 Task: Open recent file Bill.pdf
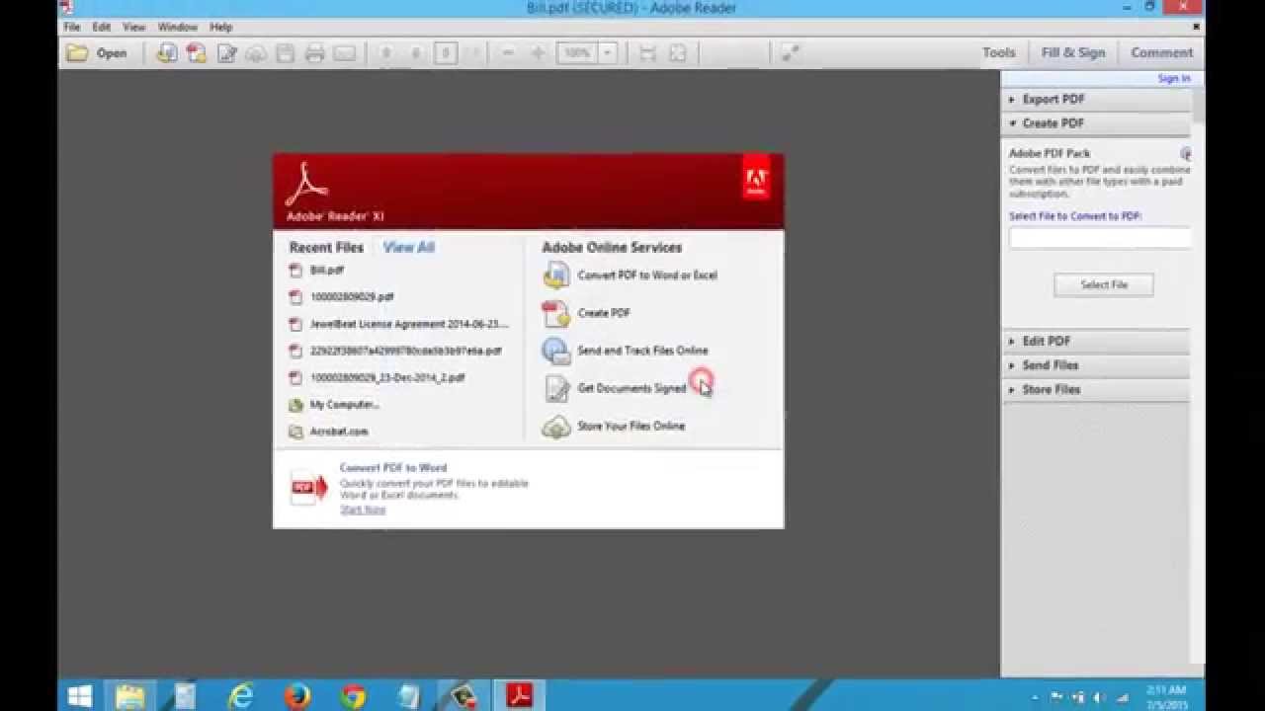(x=327, y=270)
